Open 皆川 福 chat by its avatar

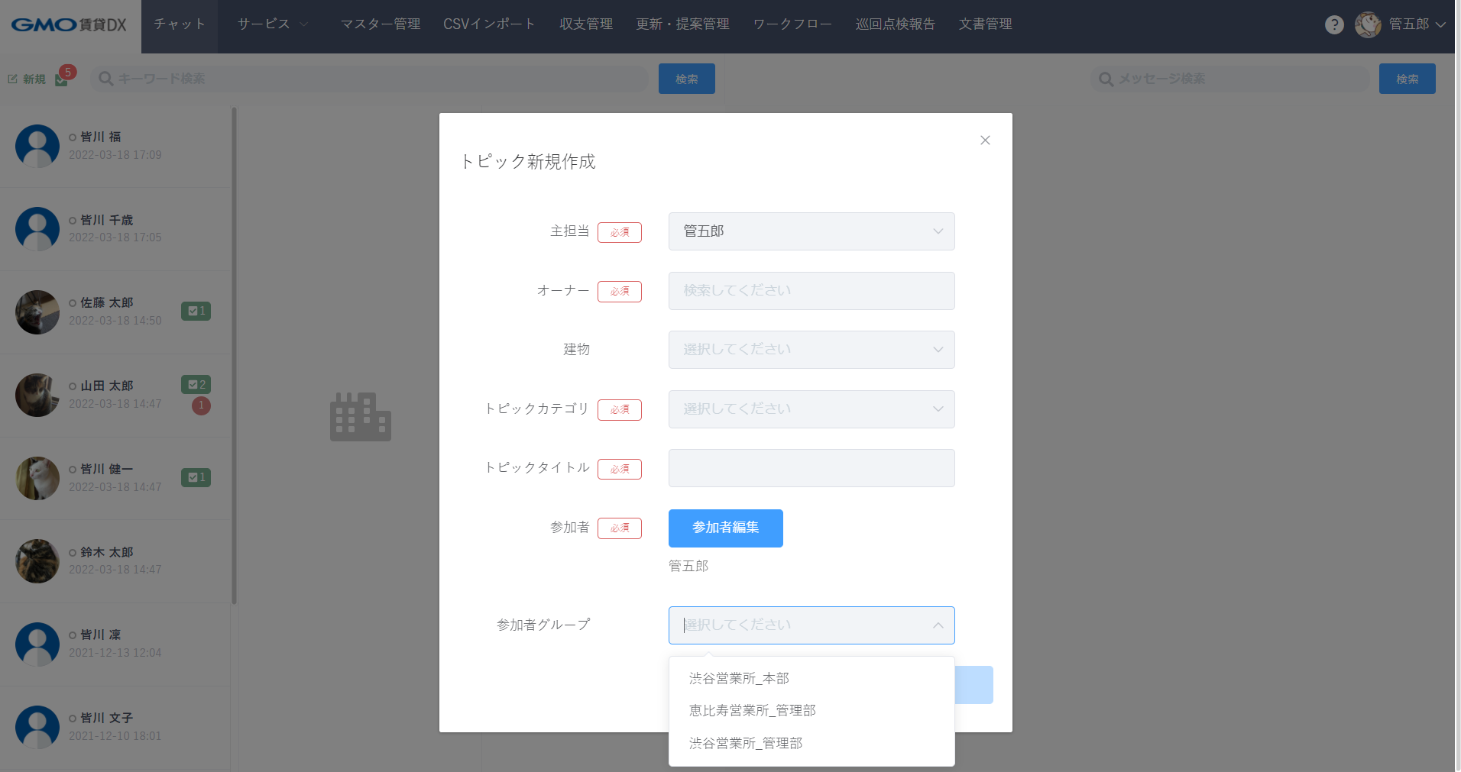tap(37, 146)
